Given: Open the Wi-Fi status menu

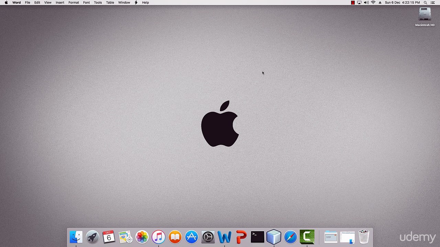Looking at the screenshot, I should click(373, 3).
